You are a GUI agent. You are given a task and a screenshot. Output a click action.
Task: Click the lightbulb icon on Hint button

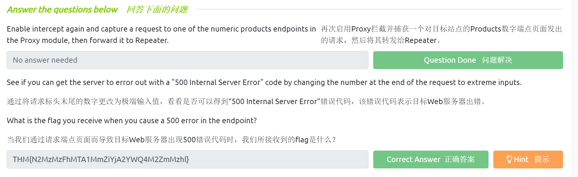509,159
